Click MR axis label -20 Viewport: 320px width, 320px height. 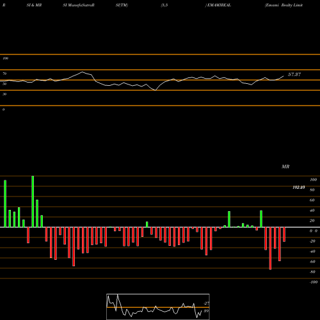(312, 241)
